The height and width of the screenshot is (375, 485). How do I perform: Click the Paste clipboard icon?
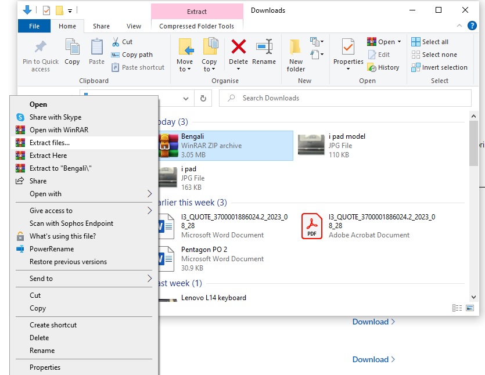(x=97, y=48)
